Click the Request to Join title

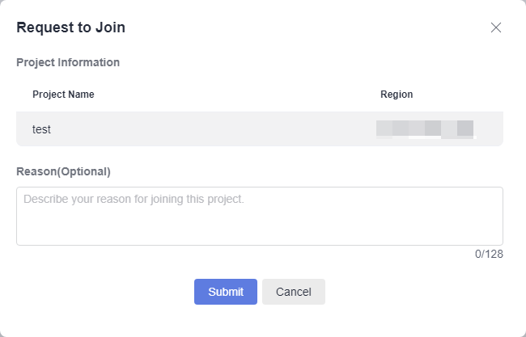pos(70,27)
